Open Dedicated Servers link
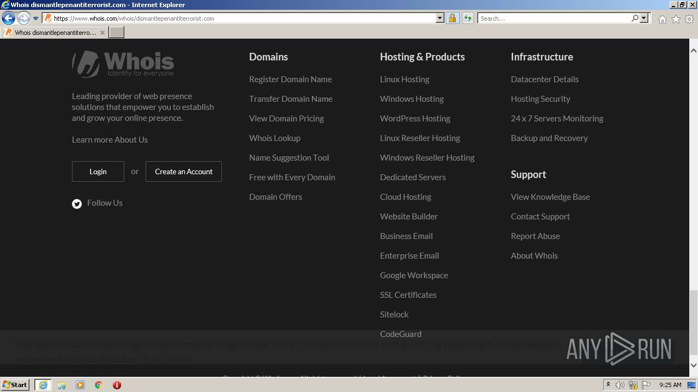 pos(413,177)
